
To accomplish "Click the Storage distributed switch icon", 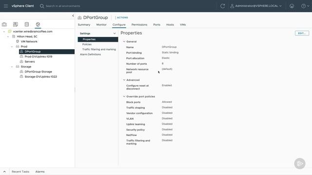I will pyautogui.click(x=18, y=67).
